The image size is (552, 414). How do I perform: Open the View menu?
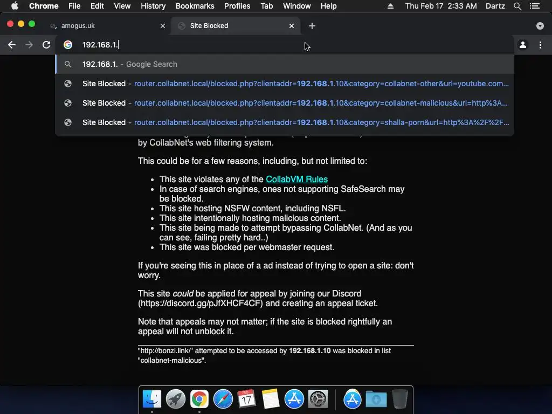[x=122, y=6]
